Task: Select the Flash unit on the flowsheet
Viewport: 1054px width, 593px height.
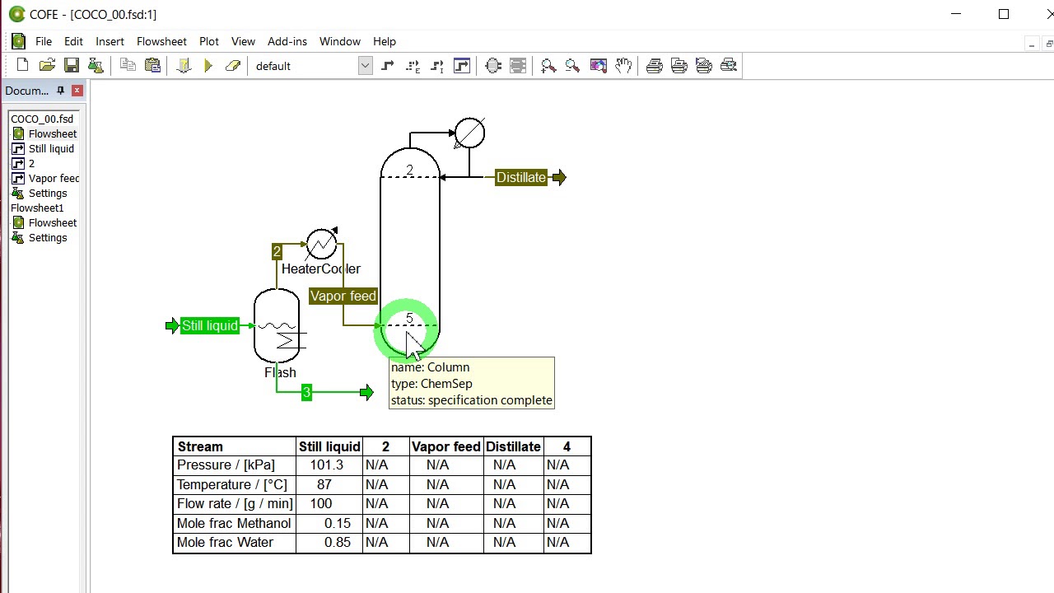Action: pyautogui.click(x=277, y=327)
